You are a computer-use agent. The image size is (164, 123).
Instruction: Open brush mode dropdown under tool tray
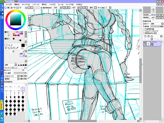pyautogui.click(x=16, y=65)
